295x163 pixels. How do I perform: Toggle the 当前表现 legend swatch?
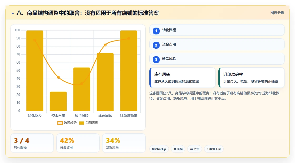point(81,123)
